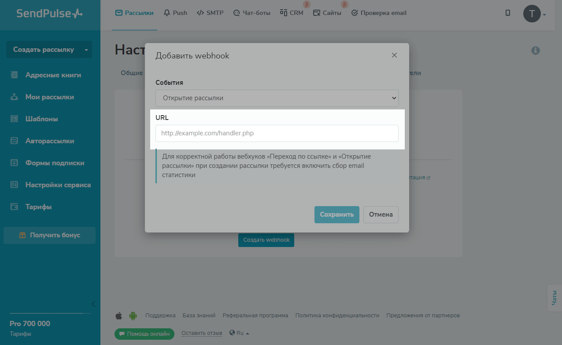562x345 pixels.
Task: Open the Ru language selector
Action: 239,333
